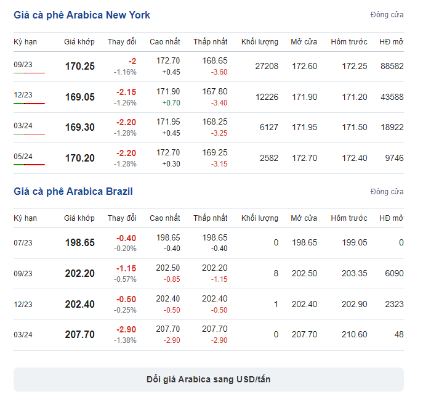Click the sparkline under New York 12/23
Viewport: 423px width, 407px height.
[x=29, y=104]
